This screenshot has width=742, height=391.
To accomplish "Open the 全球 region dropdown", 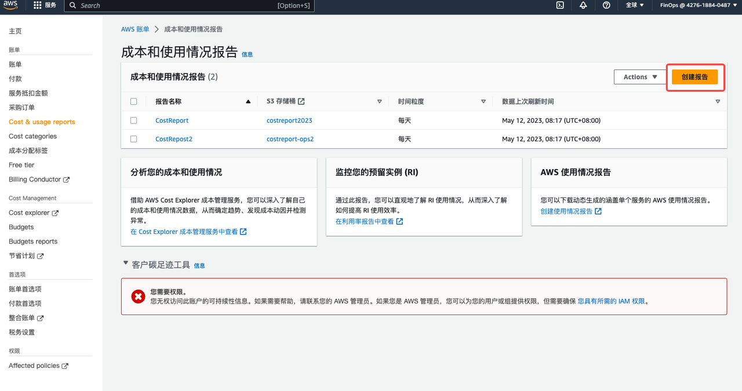I will point(635,5).
